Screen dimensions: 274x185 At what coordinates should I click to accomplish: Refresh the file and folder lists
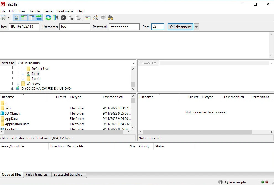[48, 18]
